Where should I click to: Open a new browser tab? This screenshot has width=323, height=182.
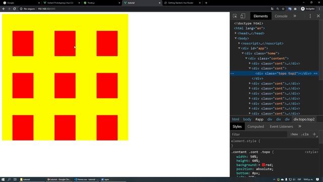(x=206, y=3)
